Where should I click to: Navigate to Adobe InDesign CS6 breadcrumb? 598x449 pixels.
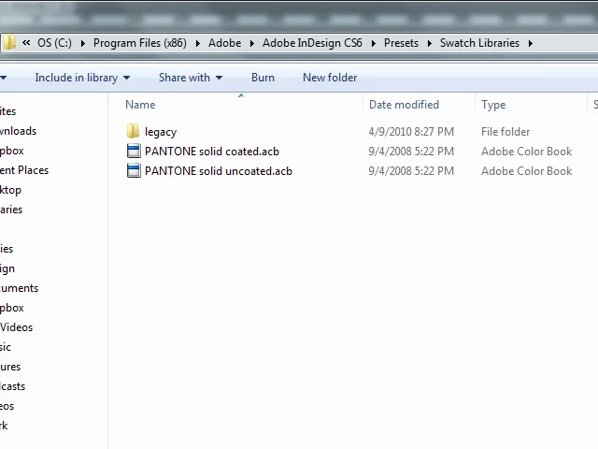click(312, 43)
